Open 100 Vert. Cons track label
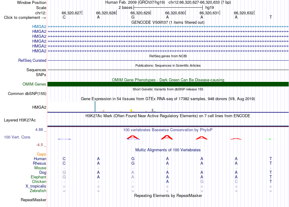 pos(17,137)
